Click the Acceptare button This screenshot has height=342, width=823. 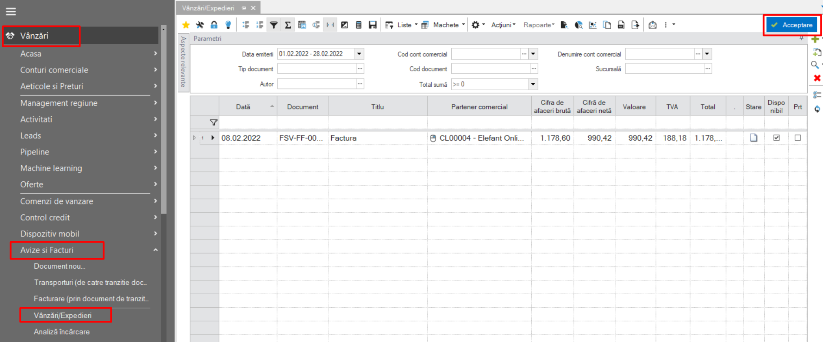[x=792, y=25]
